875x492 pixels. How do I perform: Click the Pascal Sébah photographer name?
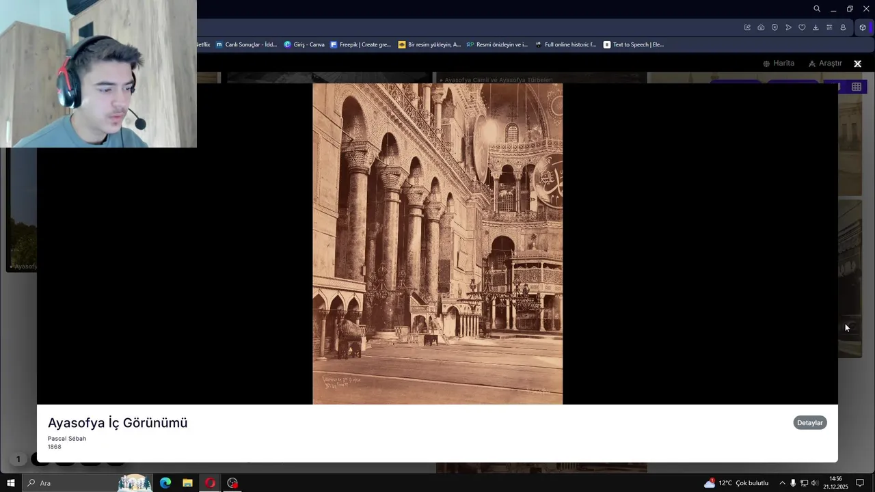(67, 439)
